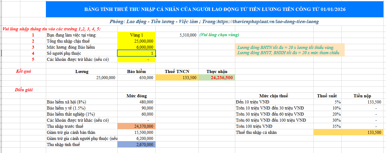
Task: Select the "Thực nhận" header
Action: pos(217,71)
